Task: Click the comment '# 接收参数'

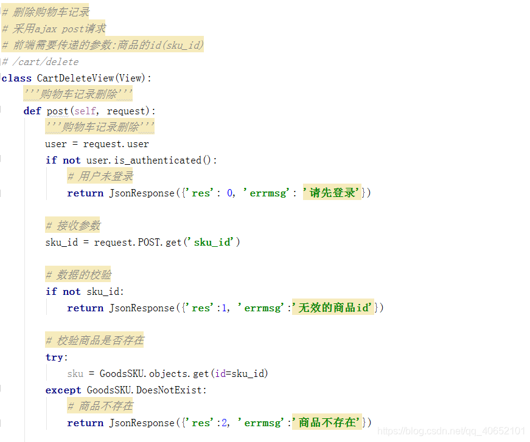Action: tap(72, 225)
